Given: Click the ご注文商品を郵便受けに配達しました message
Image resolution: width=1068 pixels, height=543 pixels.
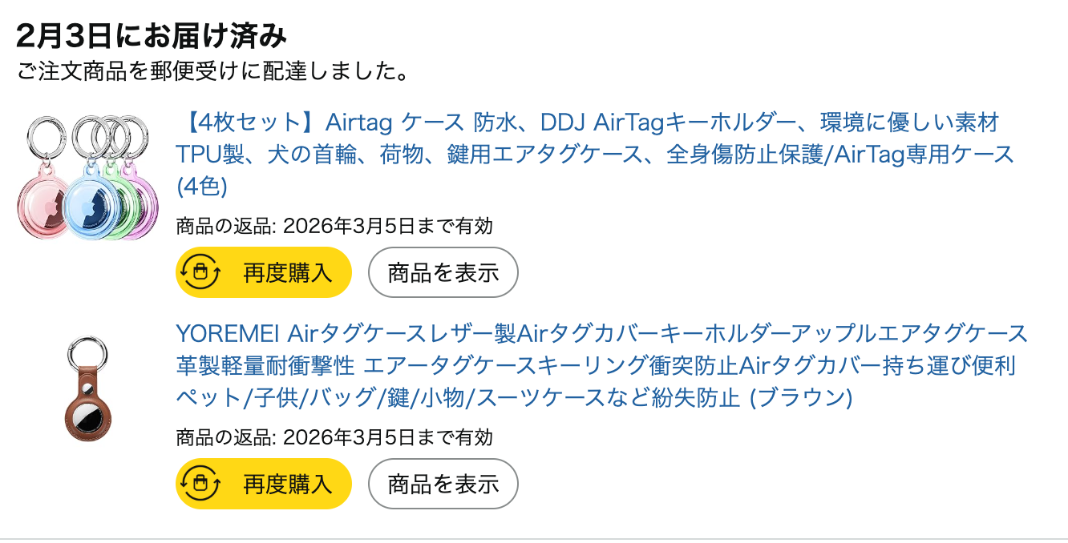Looking at the screenshot, I should [214, 72].
